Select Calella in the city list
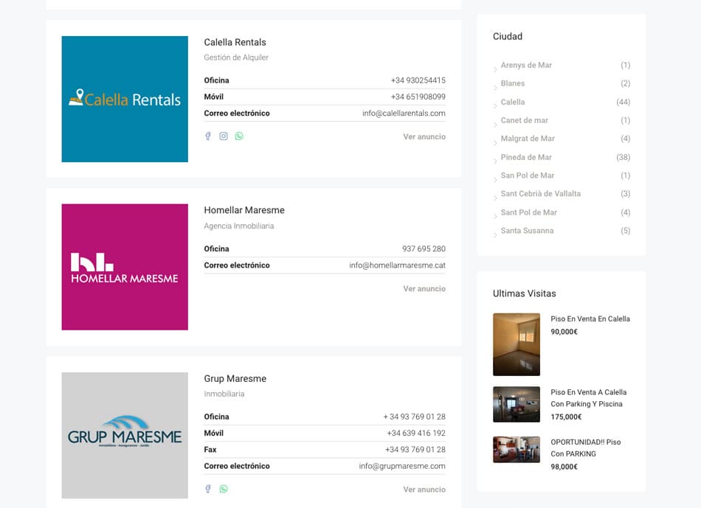Image resolution: width=701 pixels, height=508 pixels. (513, 102)
